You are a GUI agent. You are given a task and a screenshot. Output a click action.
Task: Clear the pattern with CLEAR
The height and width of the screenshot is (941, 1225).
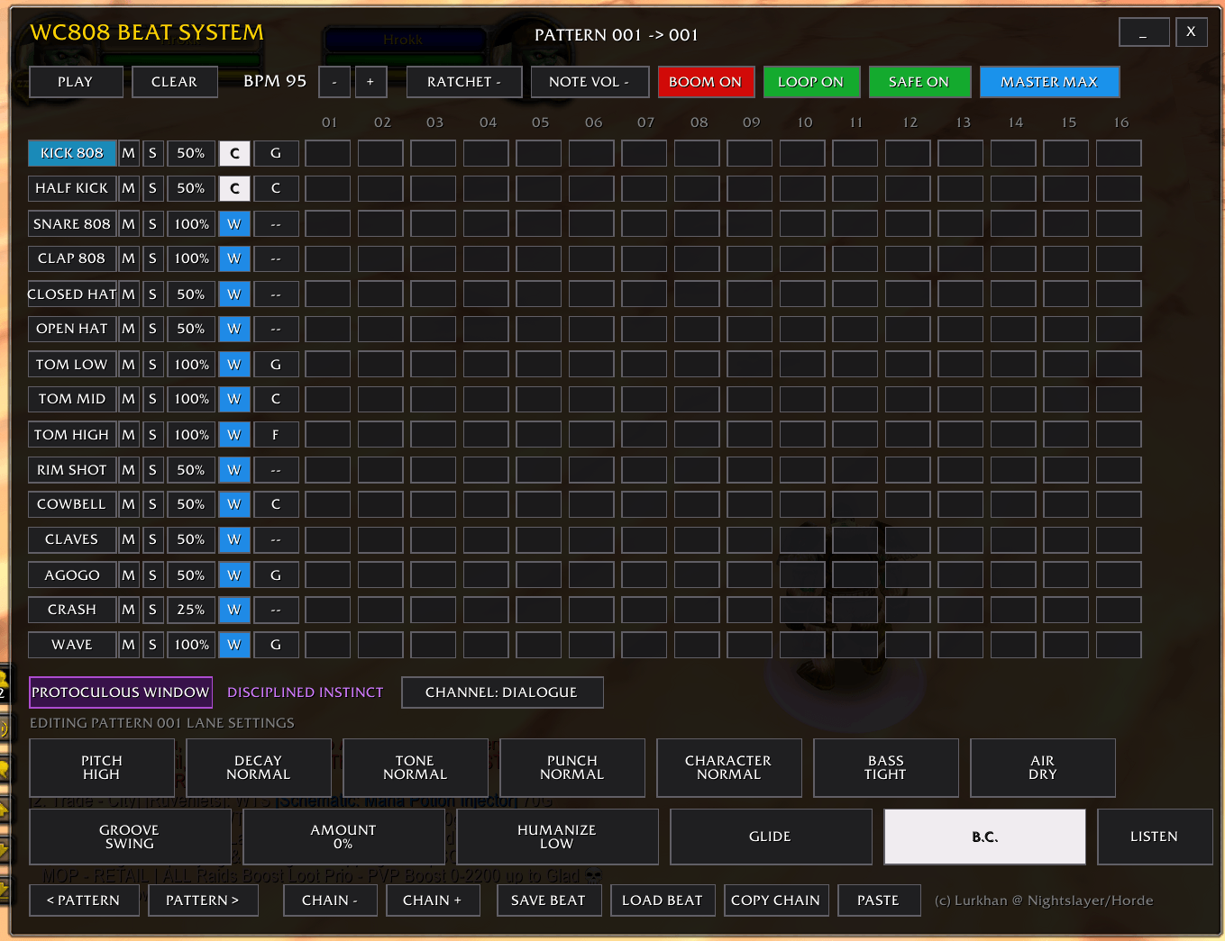(x=175, y=82)
